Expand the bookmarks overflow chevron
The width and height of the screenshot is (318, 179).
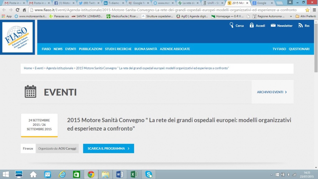point(291,16)
